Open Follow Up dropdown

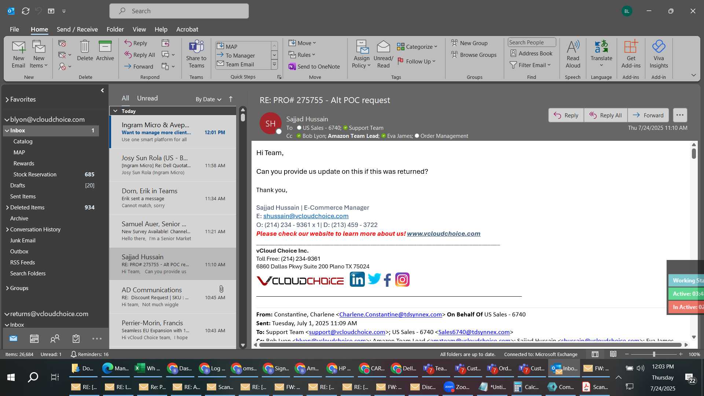(417, 61)
